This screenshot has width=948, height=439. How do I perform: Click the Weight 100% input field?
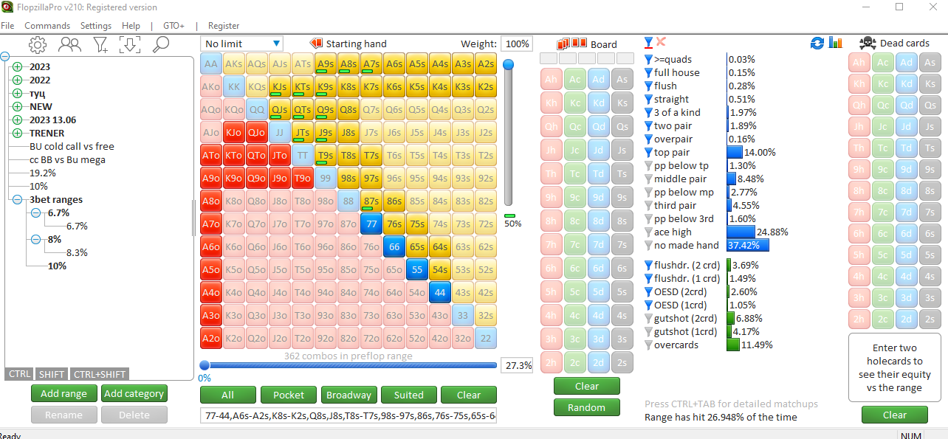(518, 44)
